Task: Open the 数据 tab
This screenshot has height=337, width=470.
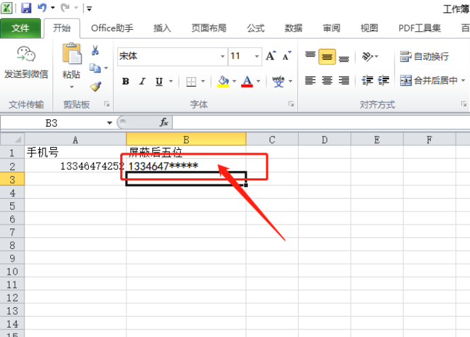Action: tap(293, 28)
